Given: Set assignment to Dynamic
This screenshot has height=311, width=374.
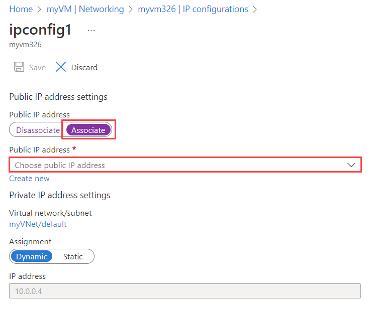Looking at the screenshot, I should (x=32, y=256).
